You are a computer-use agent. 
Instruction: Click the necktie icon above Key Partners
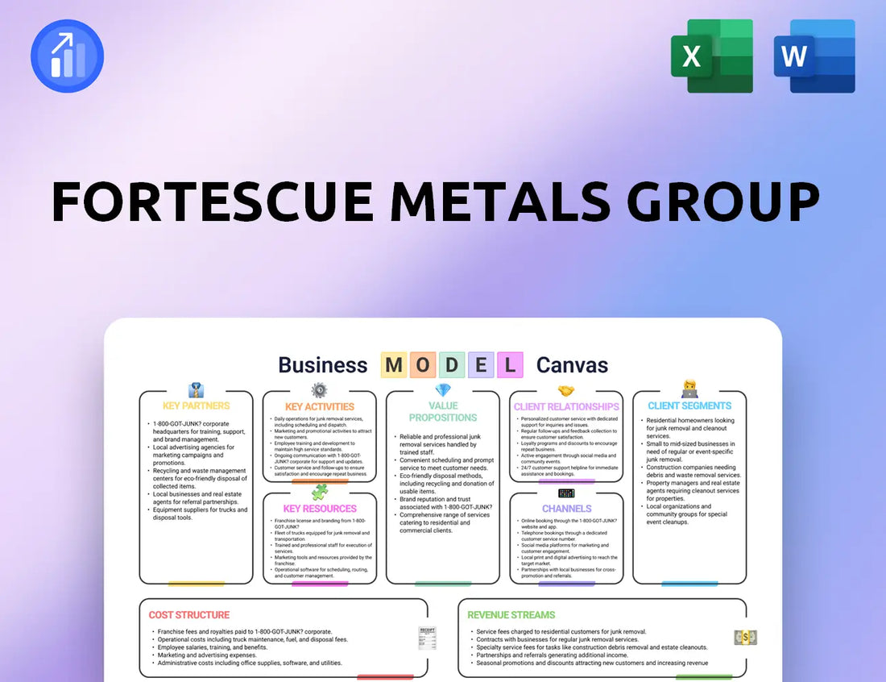coord(196,390)
